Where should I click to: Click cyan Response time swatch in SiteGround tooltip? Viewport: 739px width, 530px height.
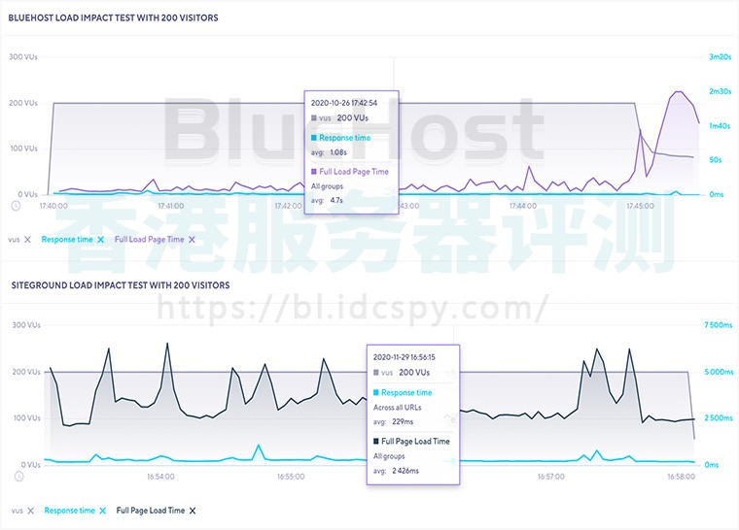376,393
